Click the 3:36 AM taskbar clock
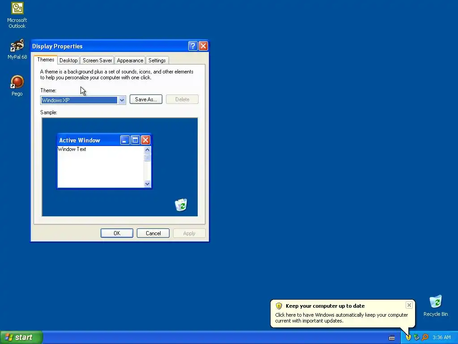458x344 pixels. (x=441, y=338)
